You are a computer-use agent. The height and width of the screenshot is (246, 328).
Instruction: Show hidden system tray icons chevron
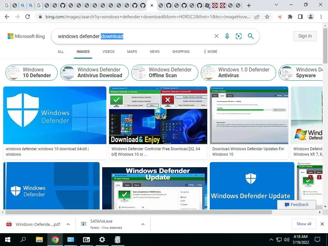pyautogui.click(x=271, y=240)
